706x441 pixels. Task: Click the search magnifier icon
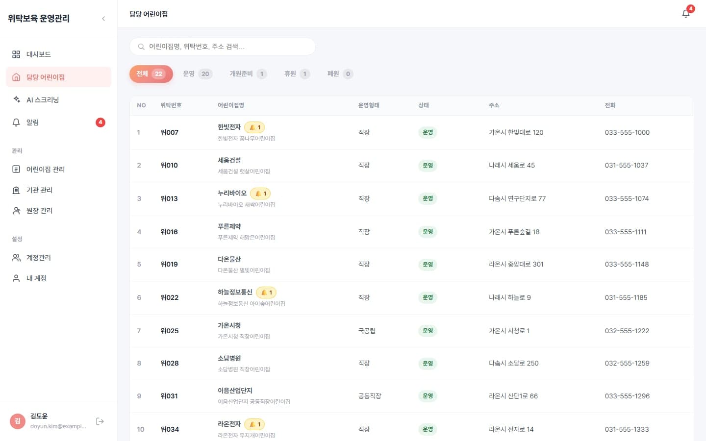click(x=141, y=47)
